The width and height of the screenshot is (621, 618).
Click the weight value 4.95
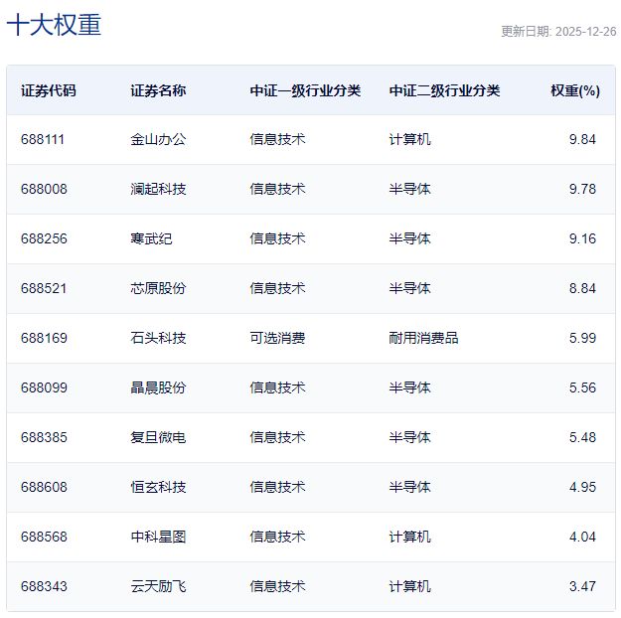582,487
